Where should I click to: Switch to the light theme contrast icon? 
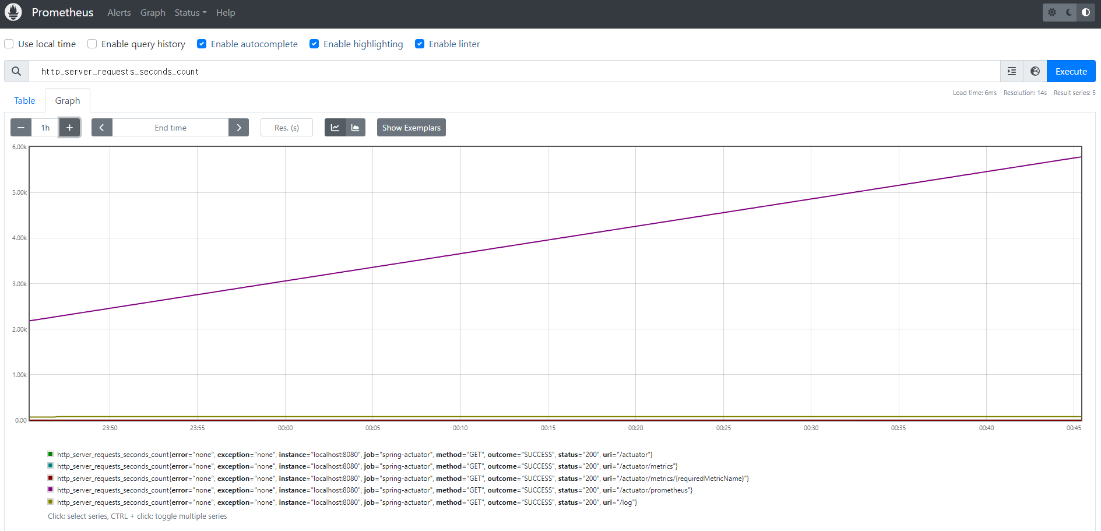(1086, 12)
